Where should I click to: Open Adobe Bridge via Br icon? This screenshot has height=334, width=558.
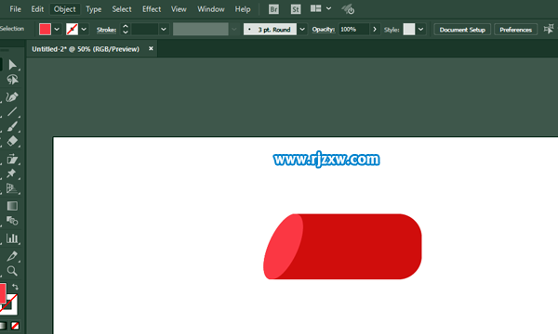point(273,9)
